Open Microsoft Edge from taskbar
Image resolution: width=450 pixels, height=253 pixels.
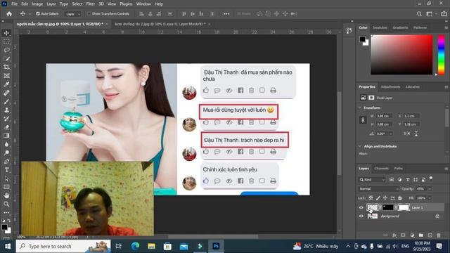135,246
